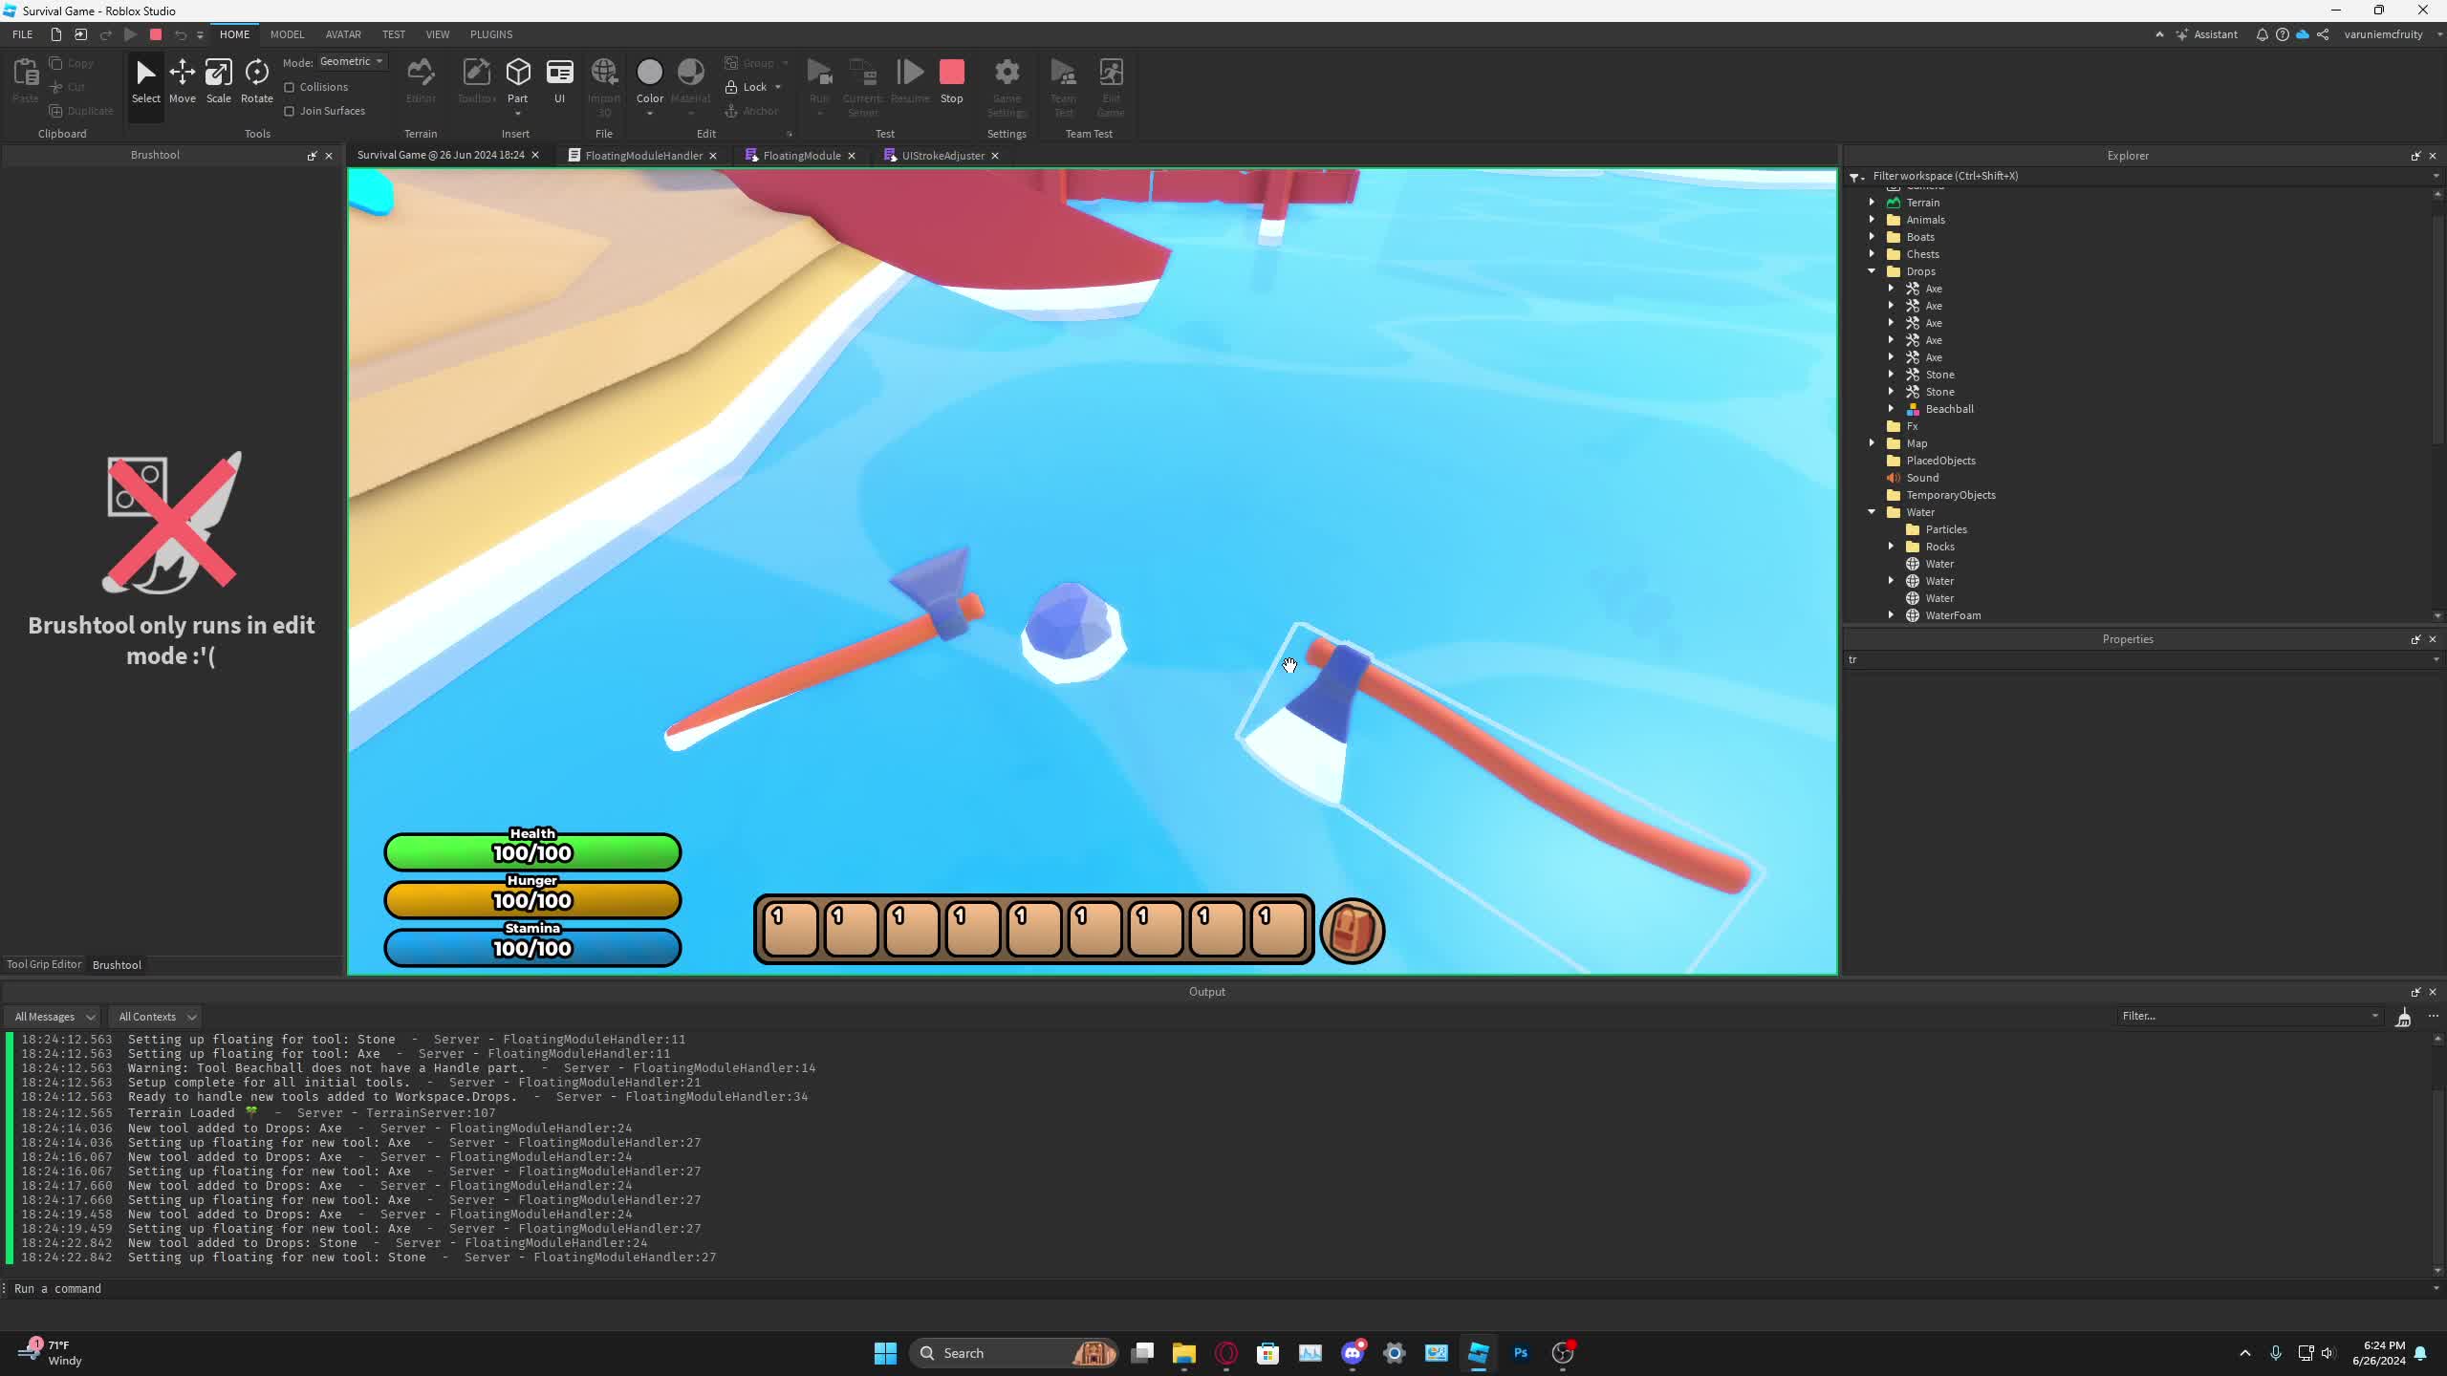Expand the Beachball tool item
The height and width of the screenshot is (1376, 2447).
coord(1891,409)
